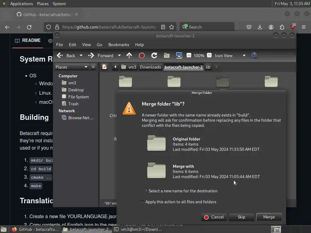The height and width of the screenshot is (233, 311).
Task: Open Forward history dropdown arrow
Action: coord(119,56)
